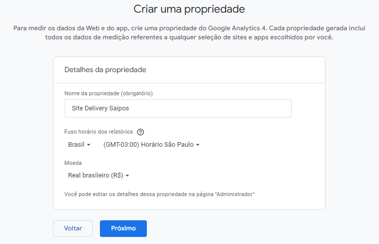The image size is (379, 244).
Task: Click the note mentioning "Administrador" page
Action: 159,194
